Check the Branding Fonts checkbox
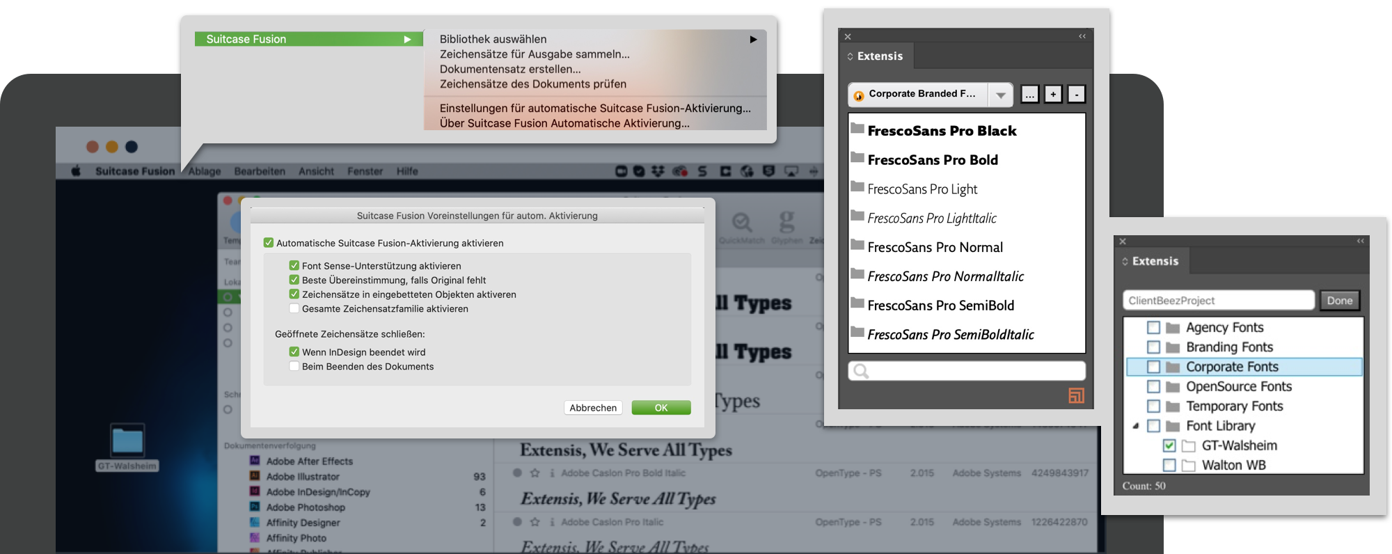This screenshot has height=554, width=1392. point(1153,347)
